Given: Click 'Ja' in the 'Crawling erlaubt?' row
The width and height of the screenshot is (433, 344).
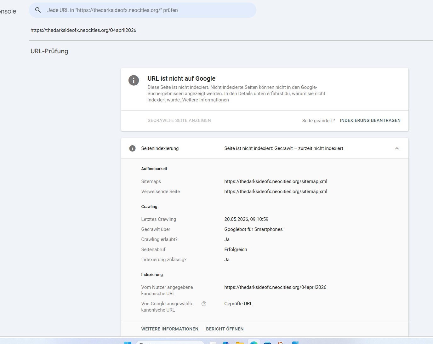Looking at the screenshot, I should (x=227, y=239).
